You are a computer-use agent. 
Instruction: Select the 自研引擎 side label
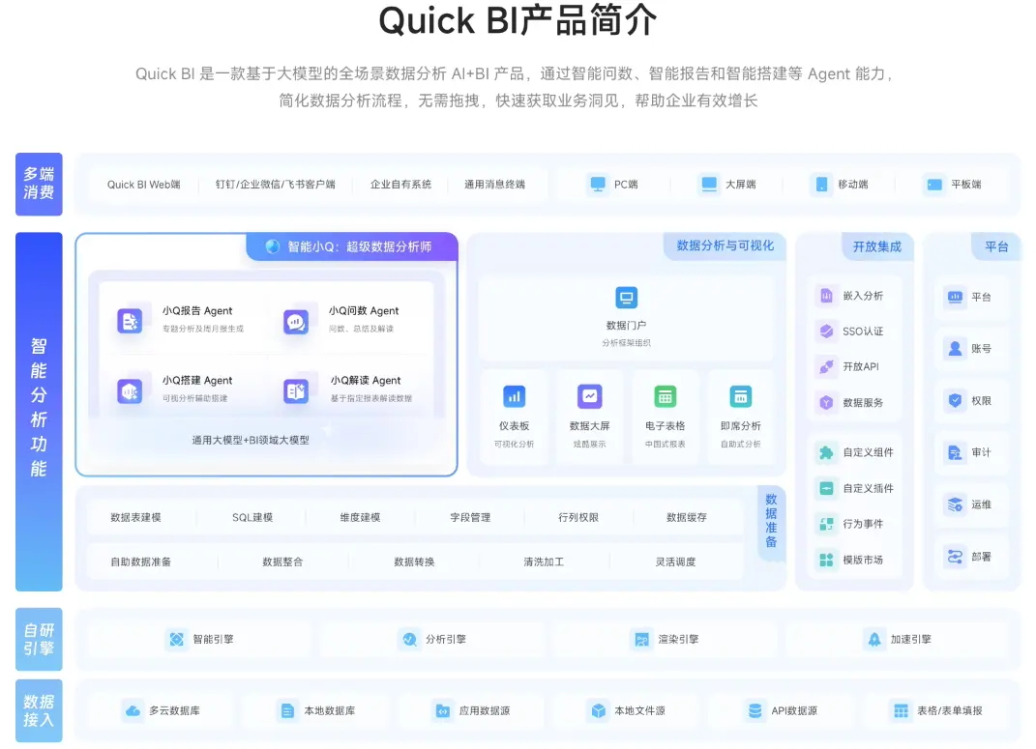[39, 640]
